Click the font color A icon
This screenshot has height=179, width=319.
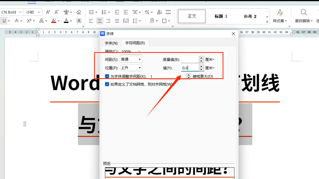tap(66, 21)
